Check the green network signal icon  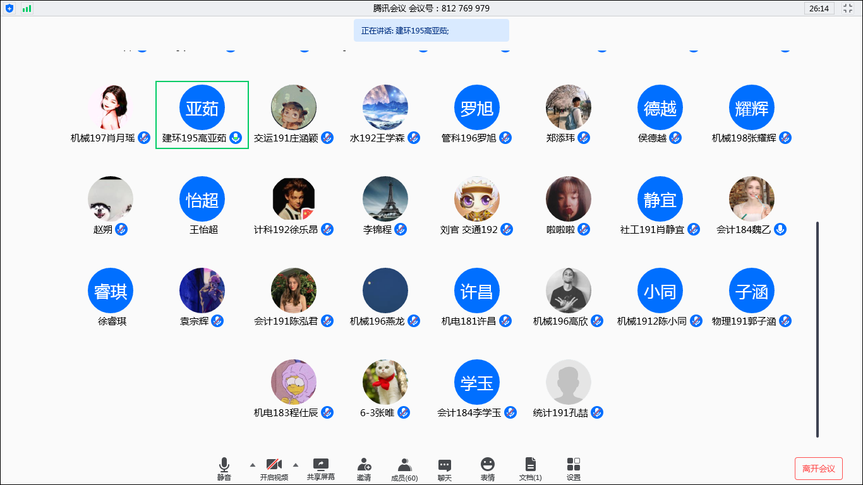(27, 8)
